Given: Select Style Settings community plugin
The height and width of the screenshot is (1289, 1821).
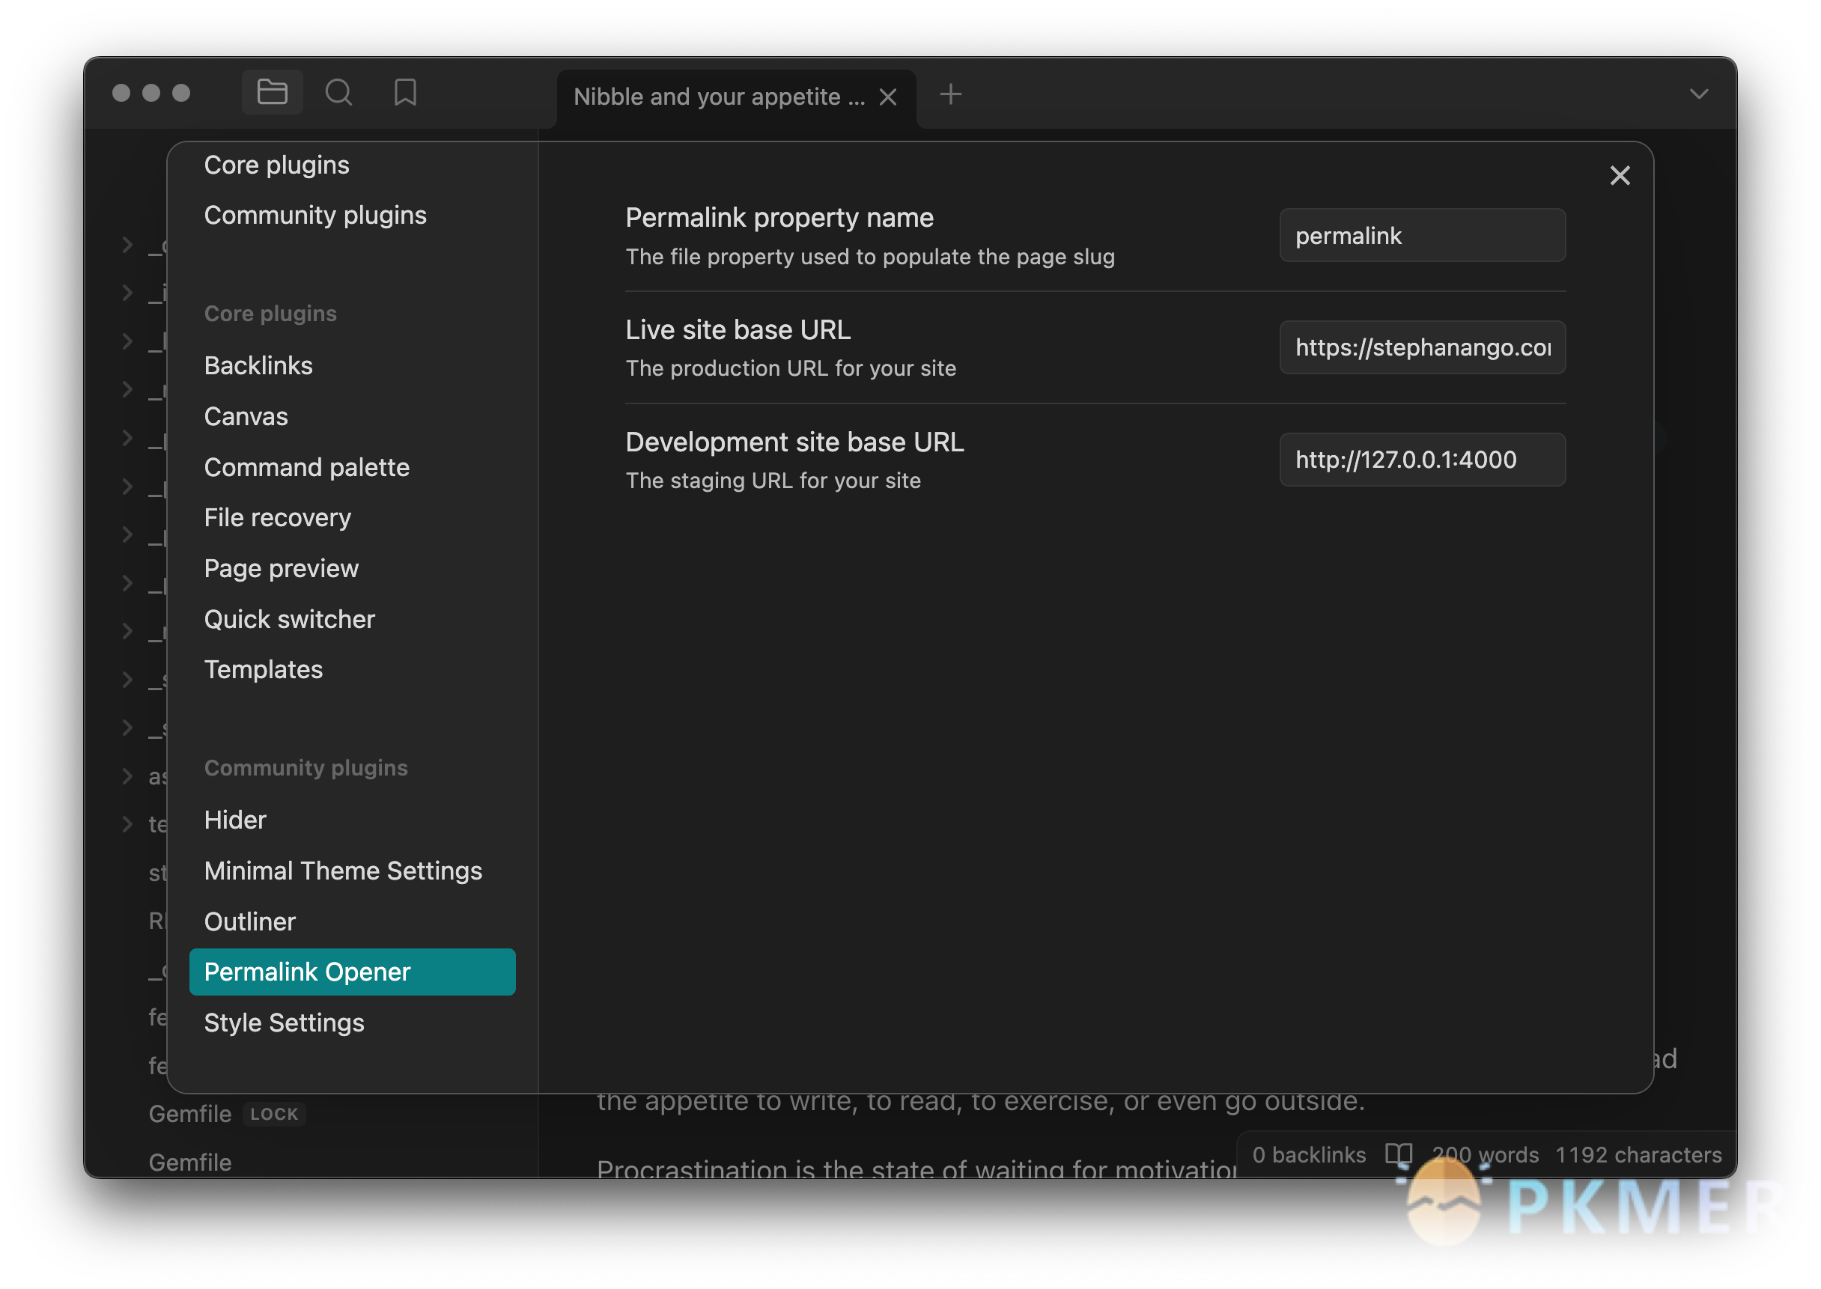Looking at the screenshot, I should (x=285, y=1021).
